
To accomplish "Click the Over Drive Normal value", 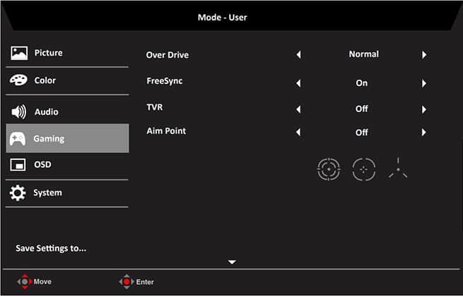I will [x=363, y=54].
